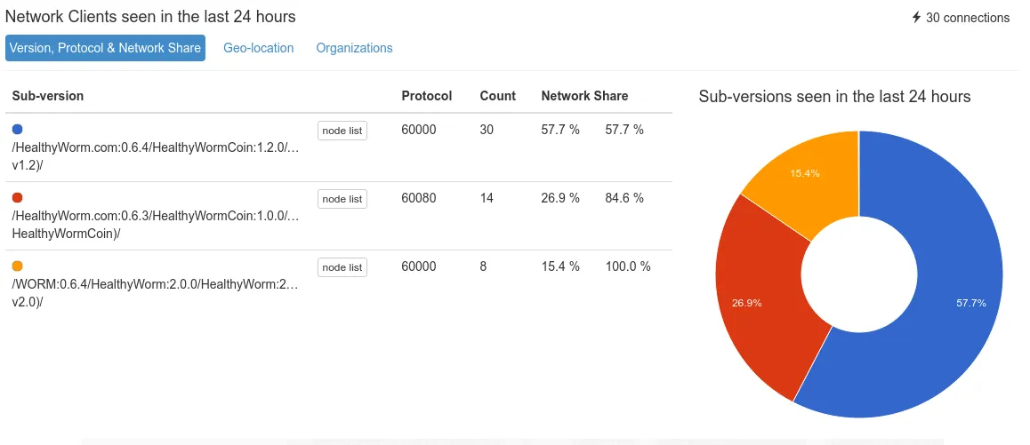1030x445 pixels.
Task: Click the lightning bolt connections icon
Action: point(916,18)
